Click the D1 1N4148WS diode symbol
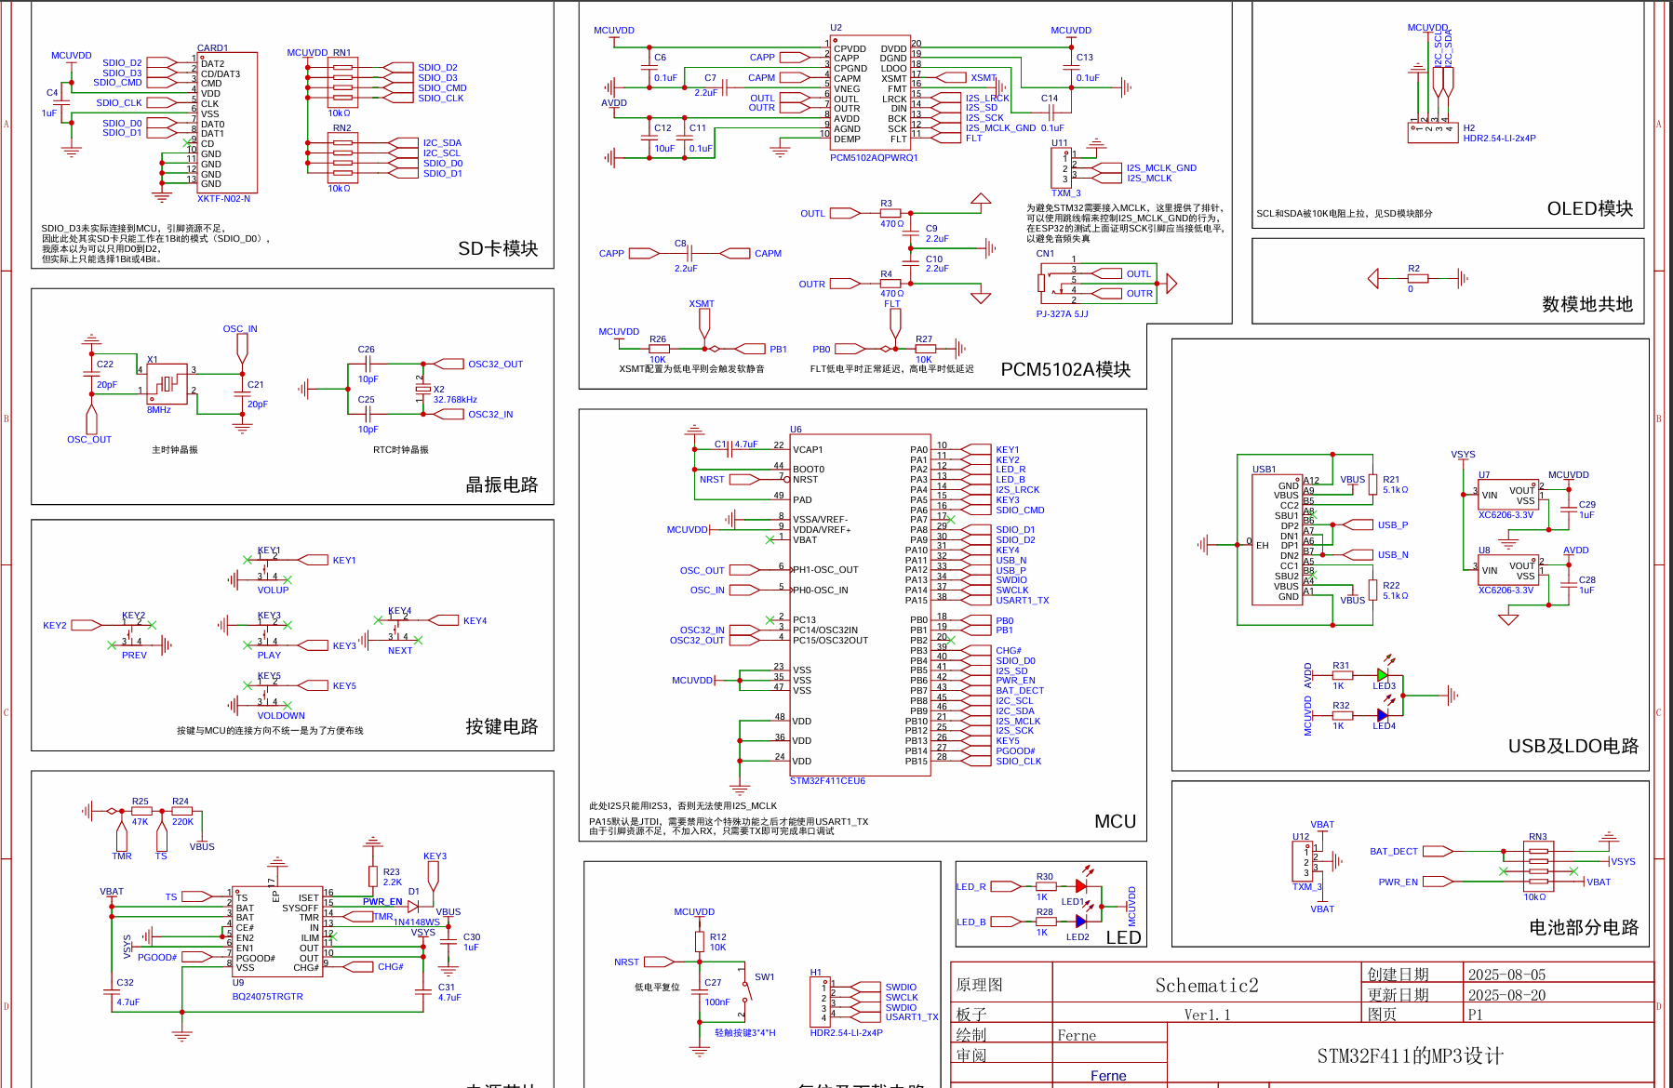 click(x=413, y=905)
